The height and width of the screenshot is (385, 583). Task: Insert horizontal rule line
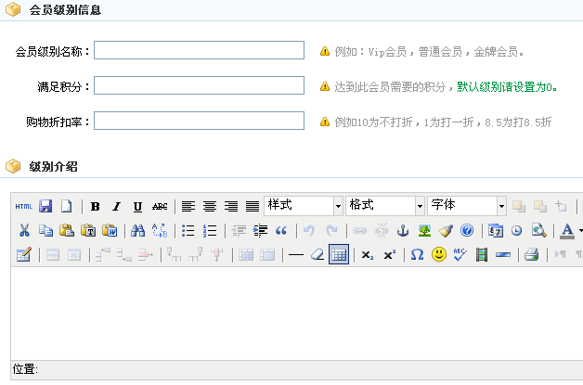pos(296,255)
